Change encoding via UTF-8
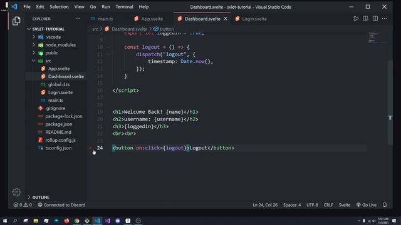401x225 pixels. tap(312, 205)
